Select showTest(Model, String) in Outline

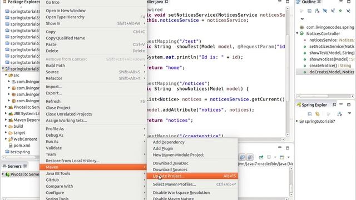pos(332,53)
